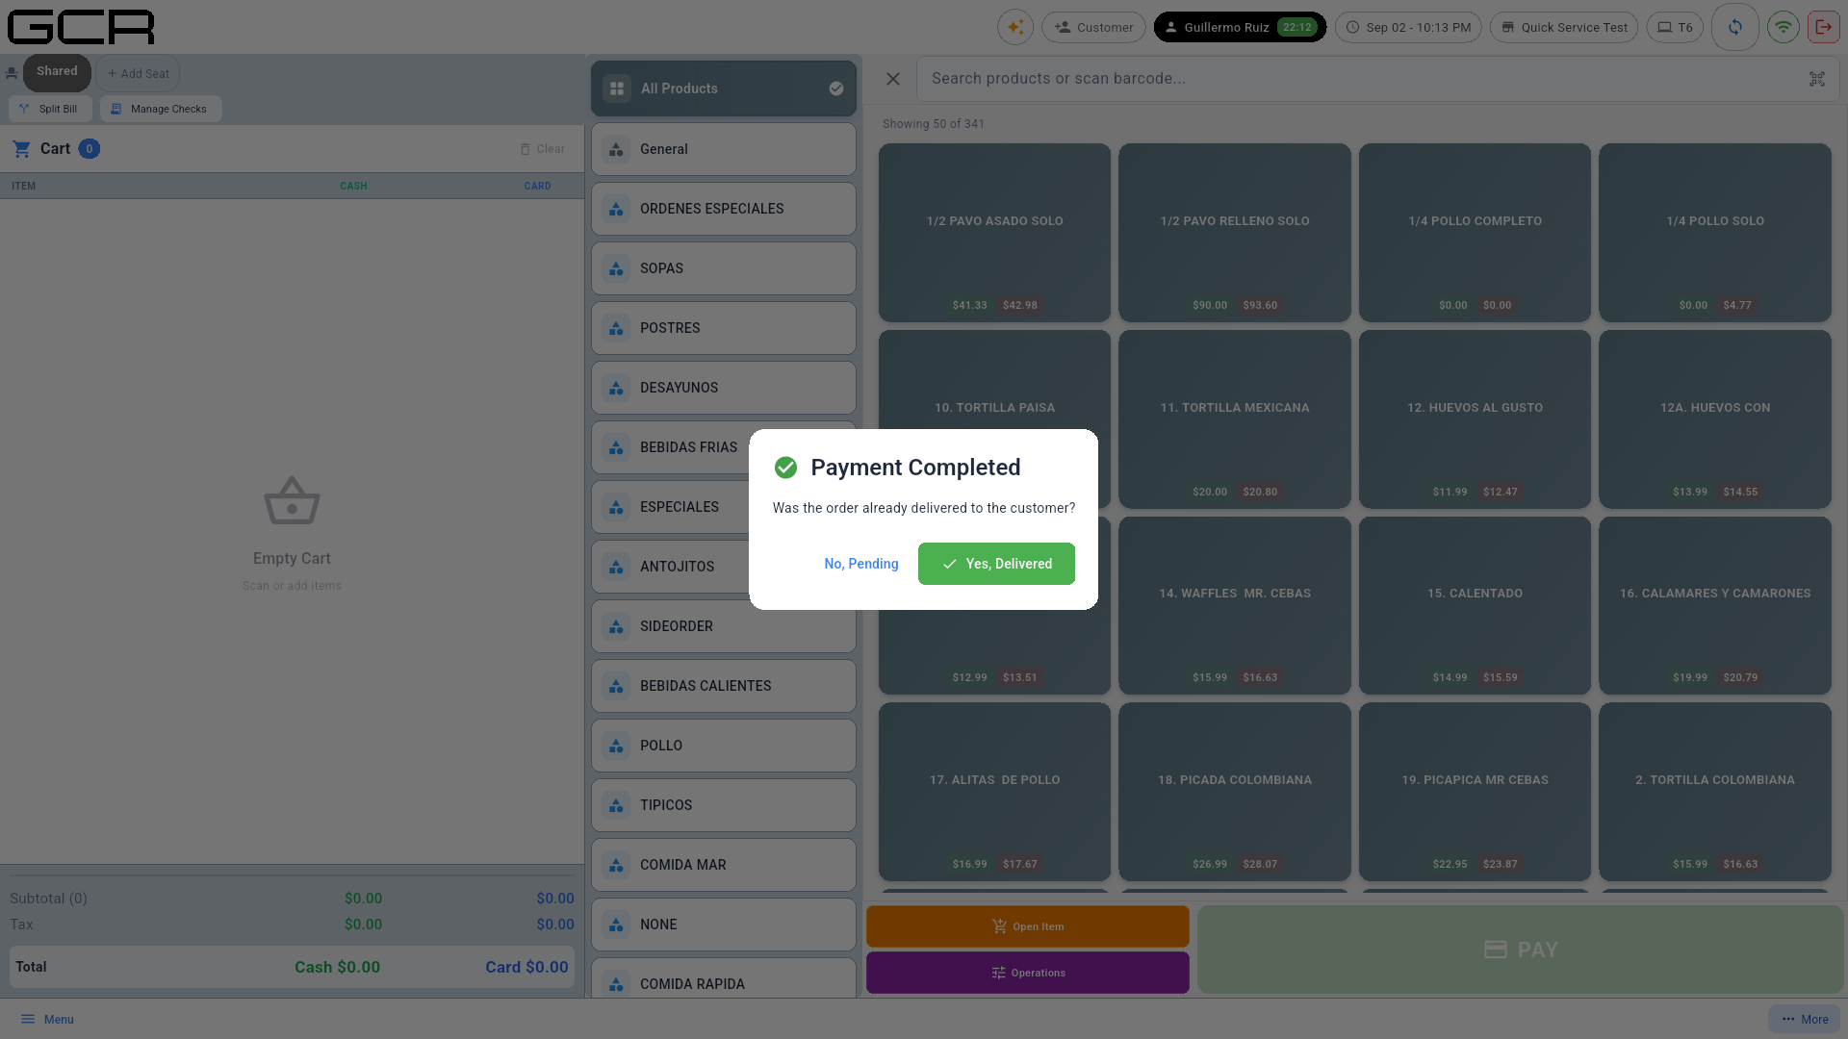The height and width of the screenshot is (1039, 1848).
Task: Open Manage Checks
Action: coord(161,109)
